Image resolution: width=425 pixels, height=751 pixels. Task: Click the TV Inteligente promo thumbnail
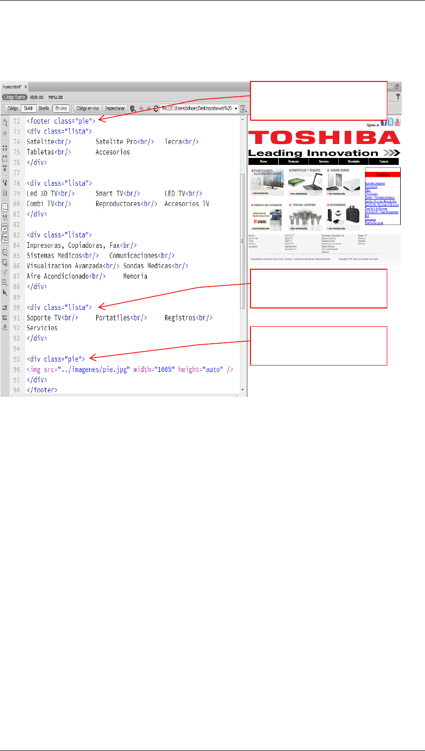[267, 182]
